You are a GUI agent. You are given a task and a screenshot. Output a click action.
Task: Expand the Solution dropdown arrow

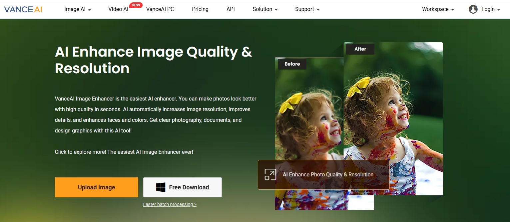[276, 10]
